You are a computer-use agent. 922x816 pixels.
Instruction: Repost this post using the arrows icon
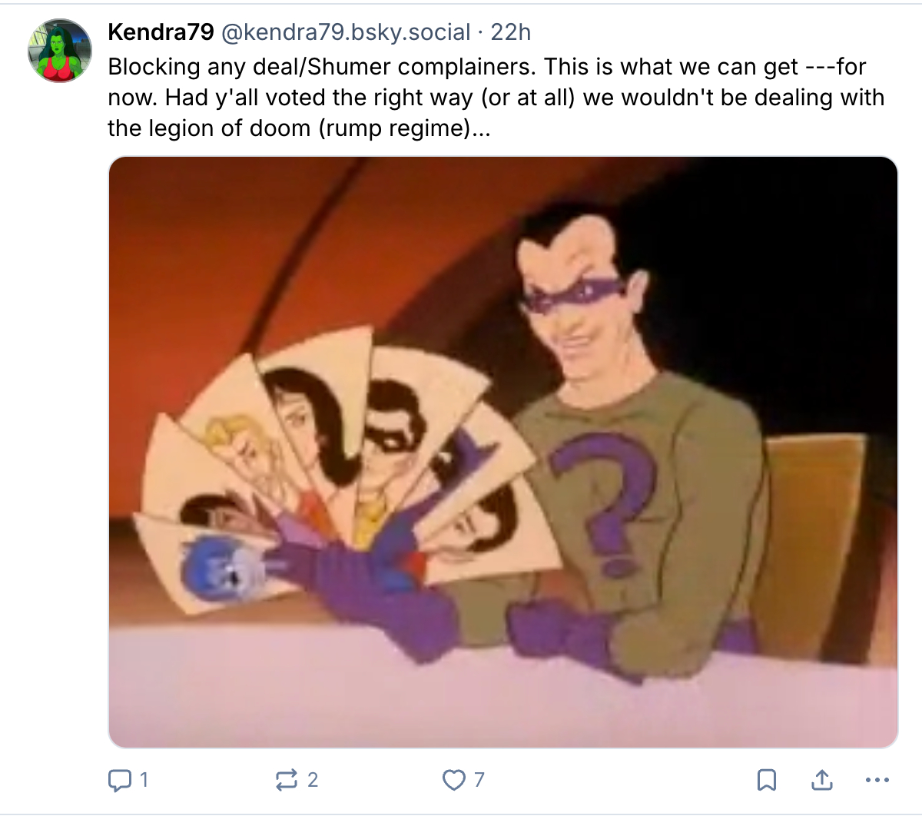tap(286, 781)
